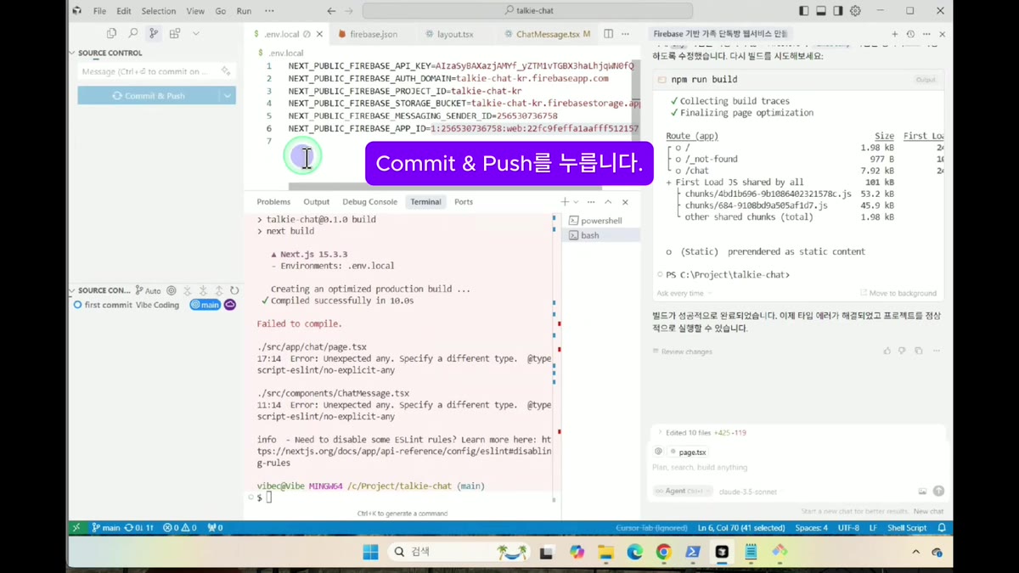Toggle the bottom panel layout icon
Screen dimensions: 1019x573
pos(821,11)
